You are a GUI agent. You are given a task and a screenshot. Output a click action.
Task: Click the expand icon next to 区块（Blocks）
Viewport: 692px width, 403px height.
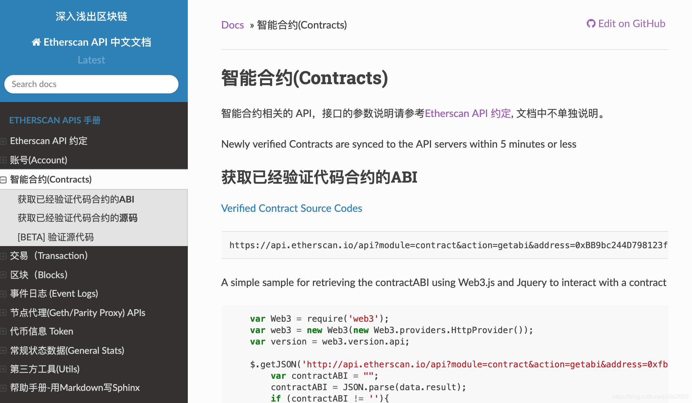click(3, 275)
